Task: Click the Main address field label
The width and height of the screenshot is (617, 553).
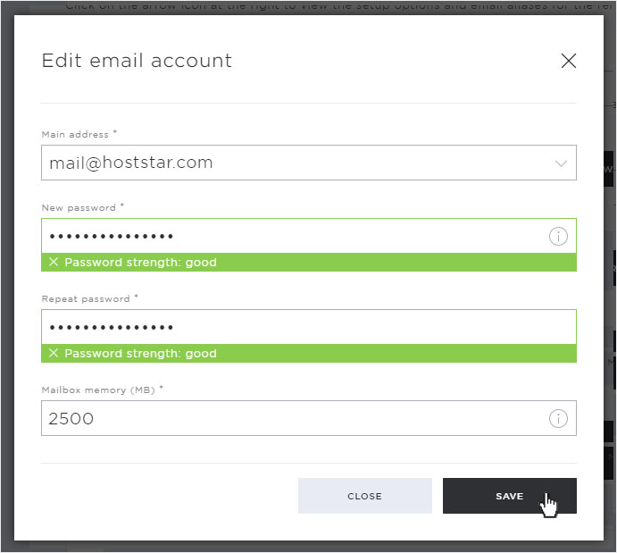Action: pos(75,135)
